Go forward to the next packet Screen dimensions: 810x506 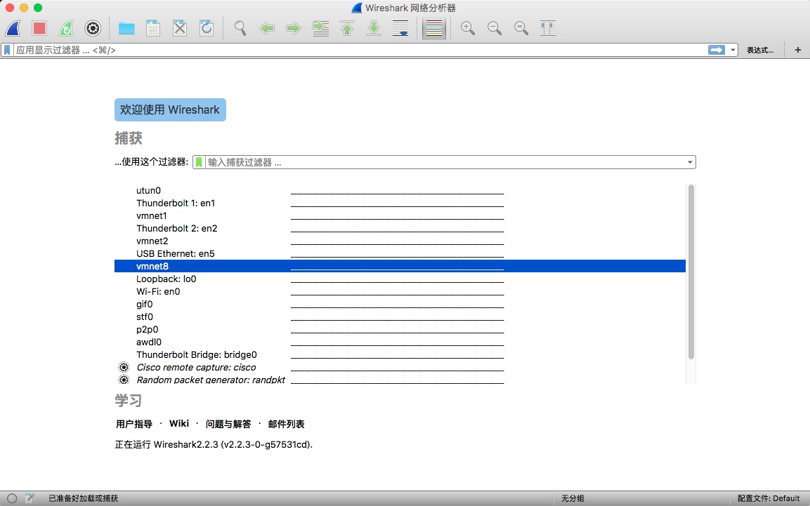[x=294, y=28]
